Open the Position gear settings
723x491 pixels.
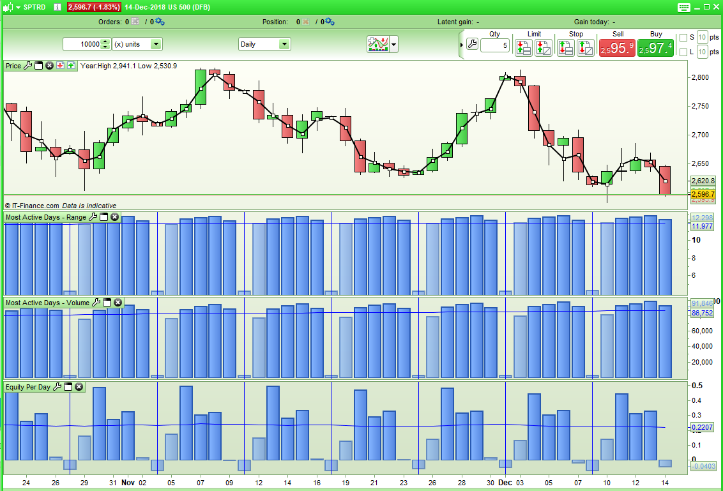tap(330, 22)
